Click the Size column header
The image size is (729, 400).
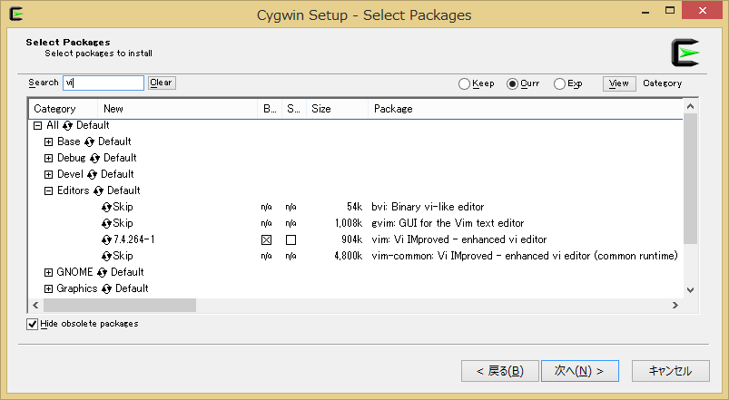coord(337,109)
